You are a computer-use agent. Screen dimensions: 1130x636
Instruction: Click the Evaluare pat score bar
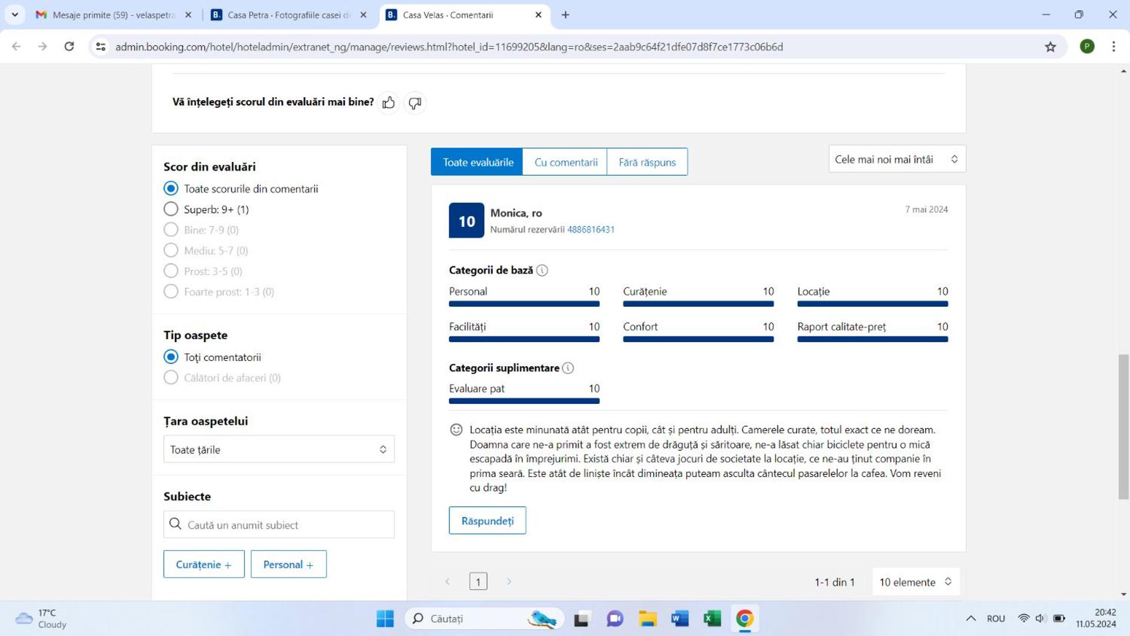524,401
